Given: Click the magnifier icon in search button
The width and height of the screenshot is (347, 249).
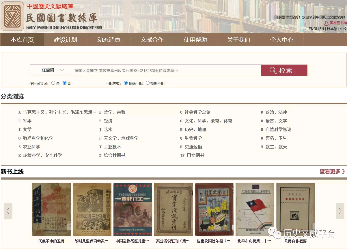Looking at the screenshot, I should 273,70.
